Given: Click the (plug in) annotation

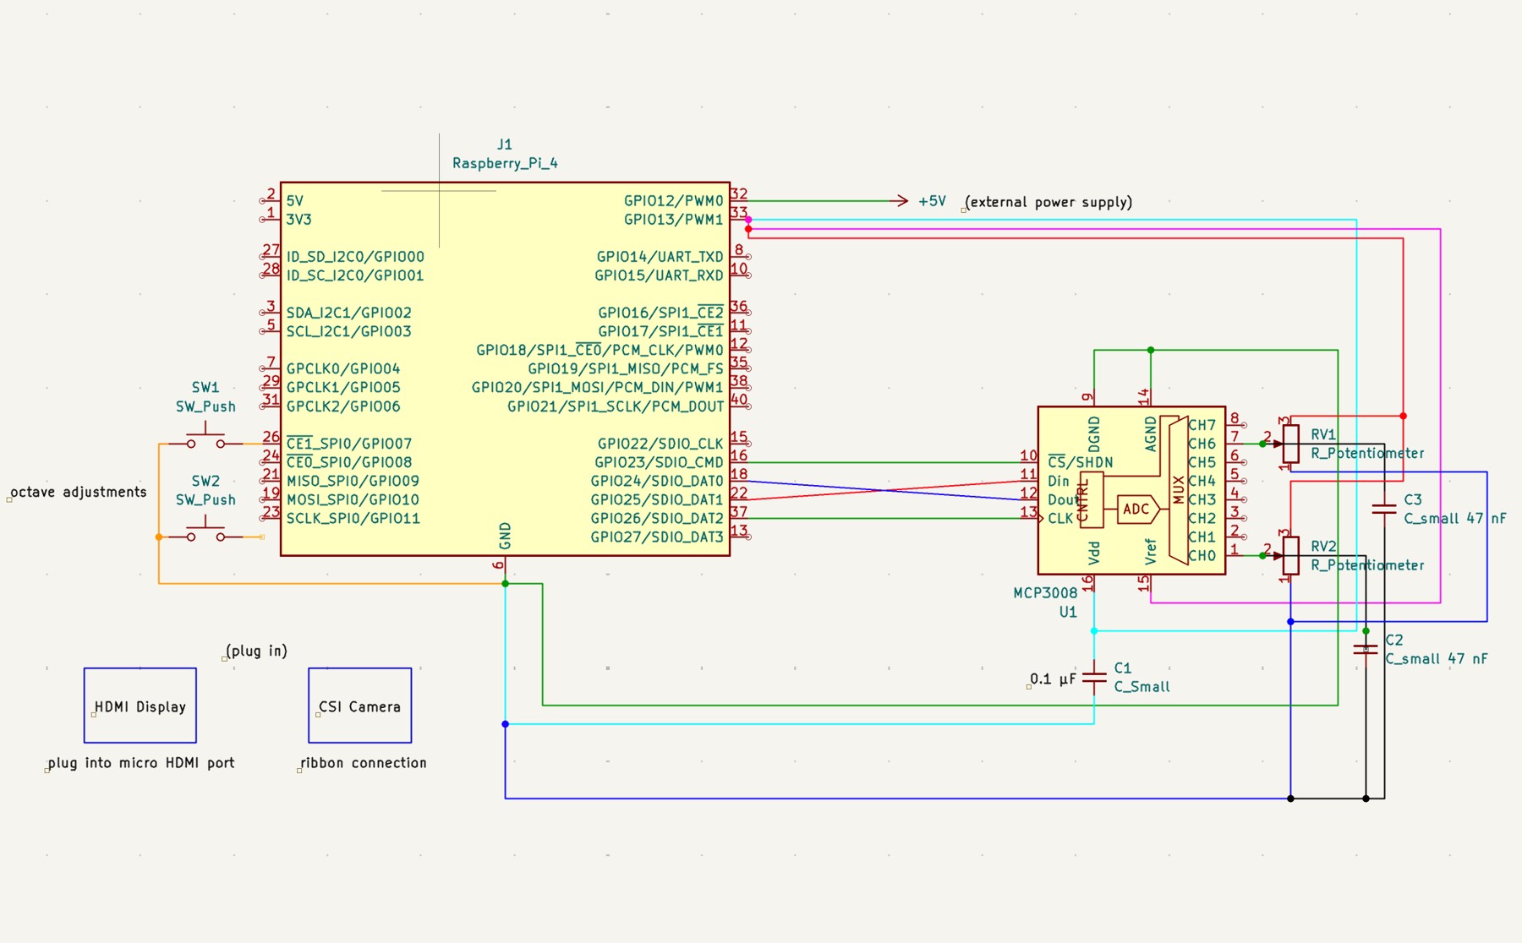Looking at the screenshot, I should point(257,651).
